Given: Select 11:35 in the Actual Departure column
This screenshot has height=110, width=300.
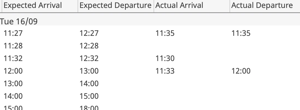Looking at the screenshot, I should click(x=241, y=33).
